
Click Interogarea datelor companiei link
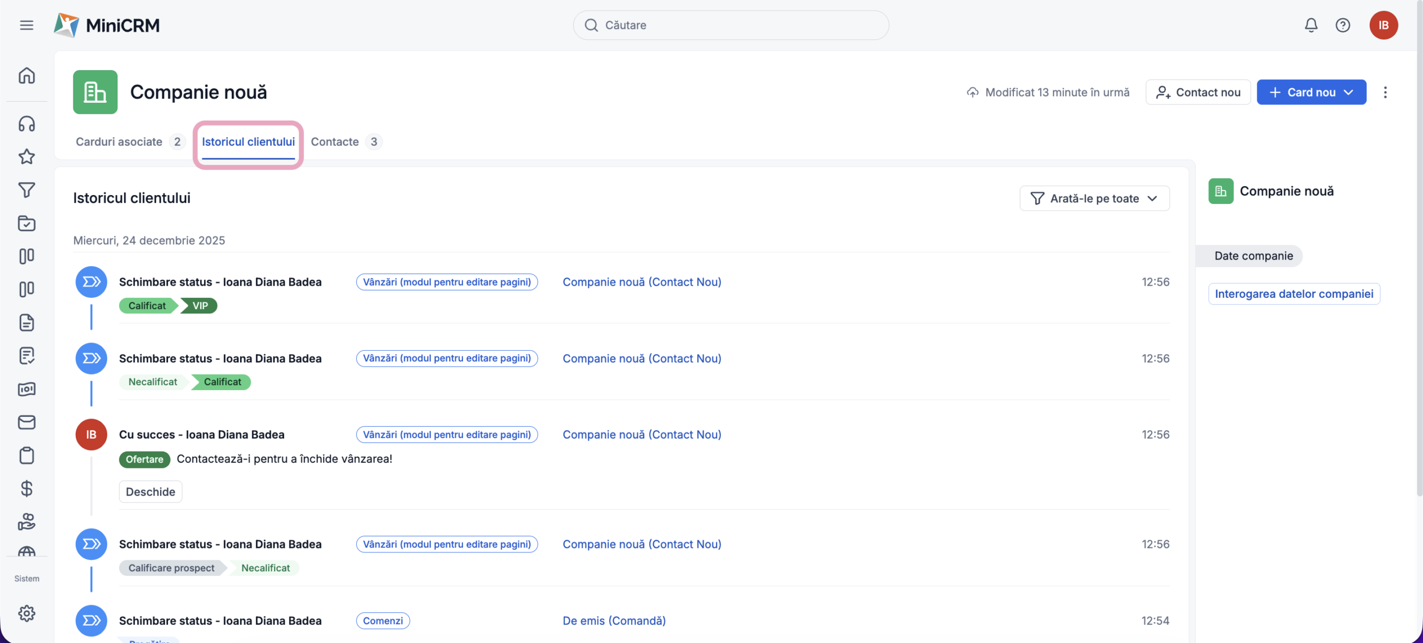pyautogui.click(x=1293, y=294)
